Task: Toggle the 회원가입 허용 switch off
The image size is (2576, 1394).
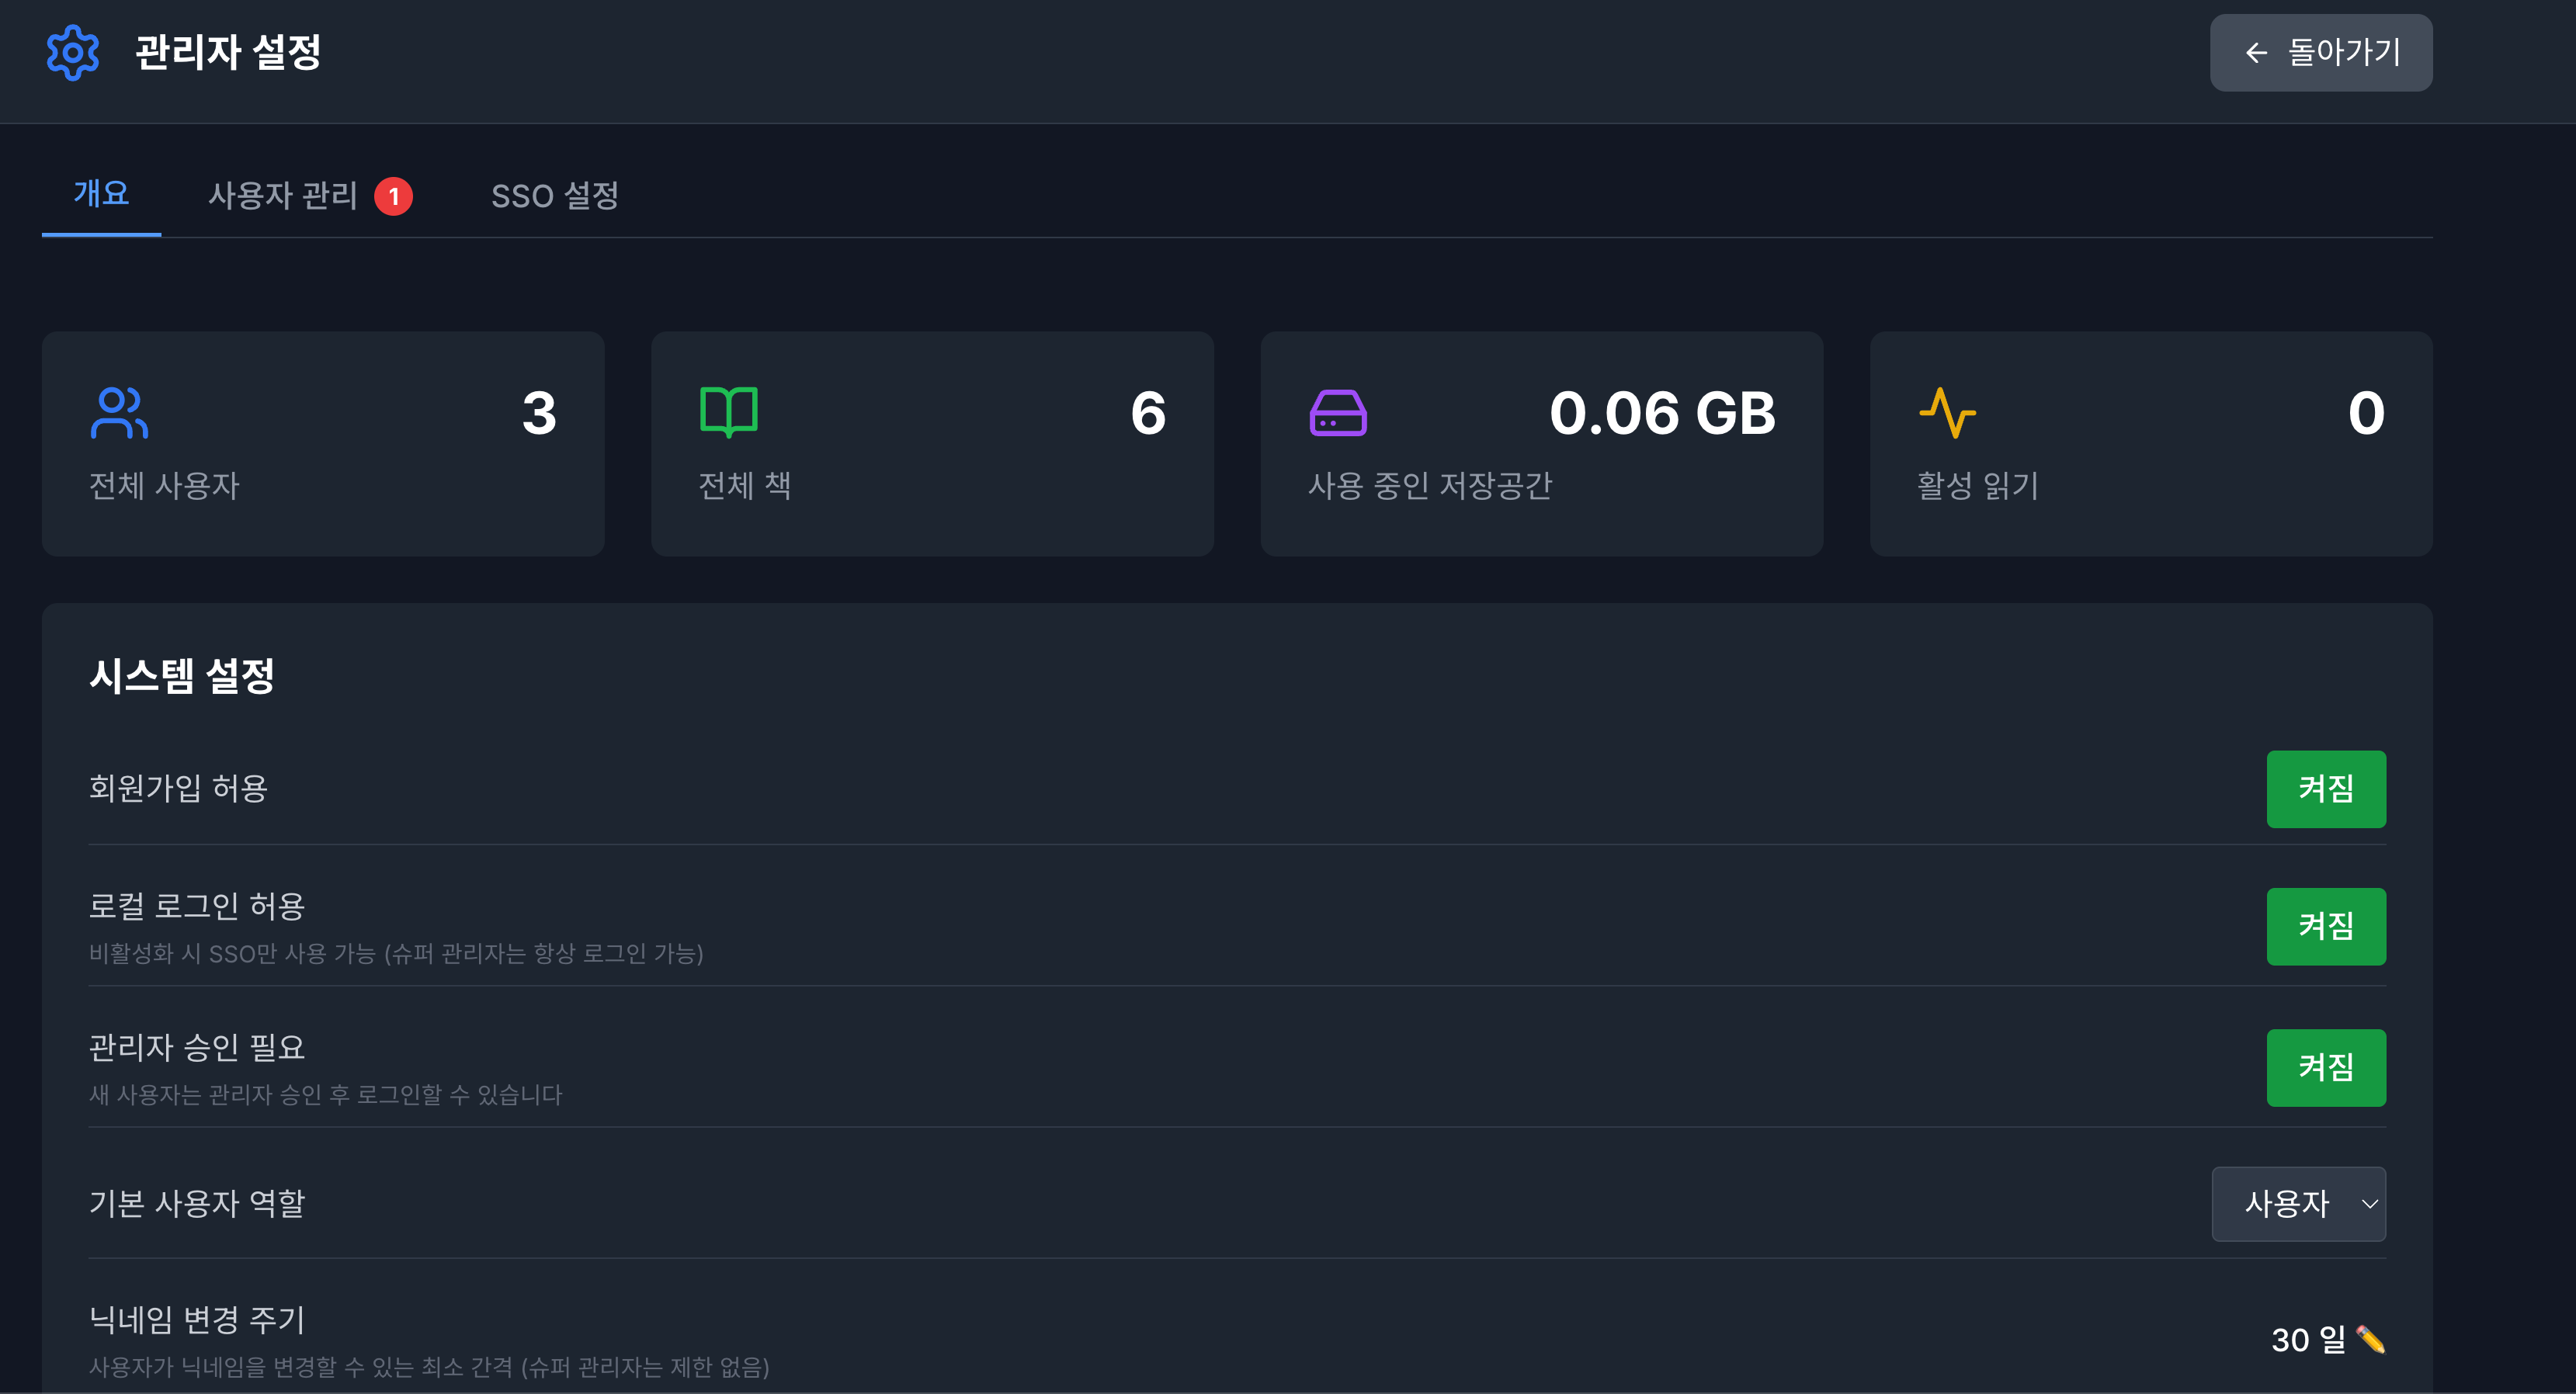Action: coord(2325,789)
